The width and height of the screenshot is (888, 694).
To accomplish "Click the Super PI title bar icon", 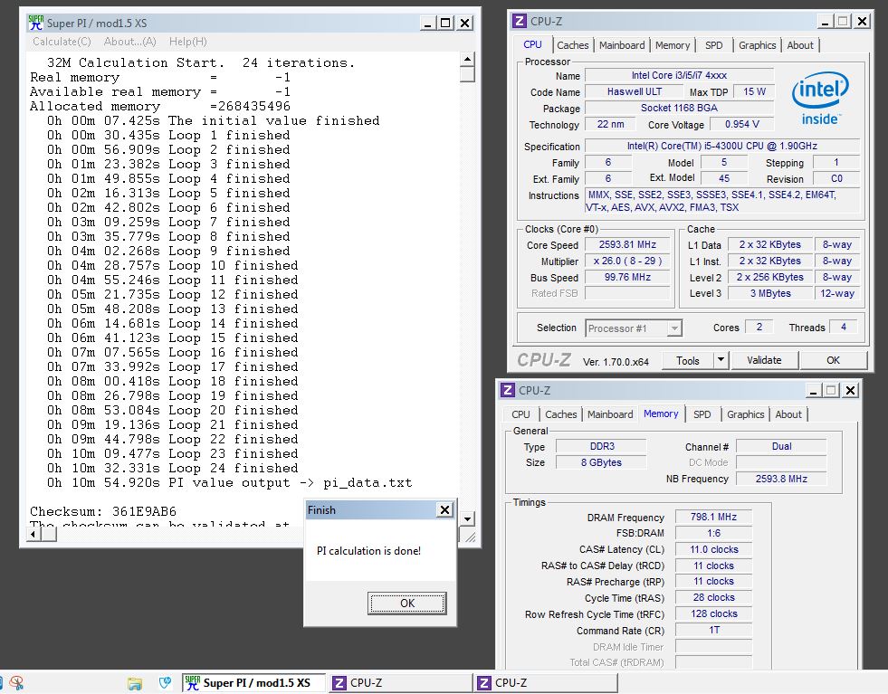I will pos(35,23).
